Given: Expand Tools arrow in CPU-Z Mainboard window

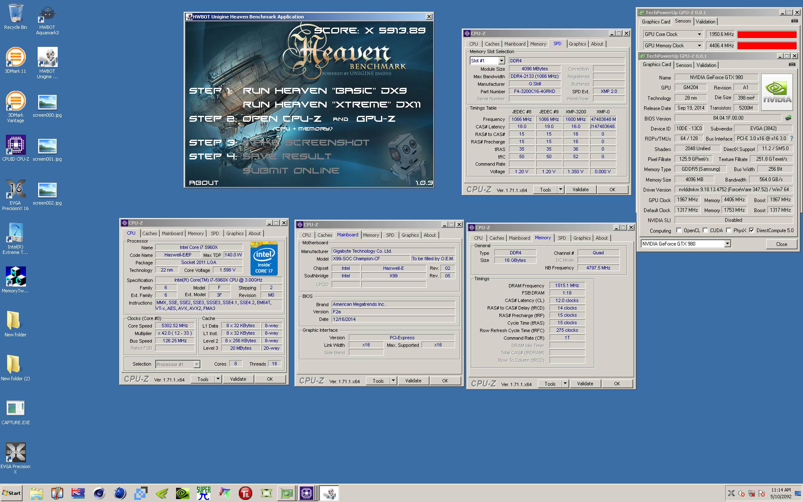Looking at the screenshot, I should point(393,381).
